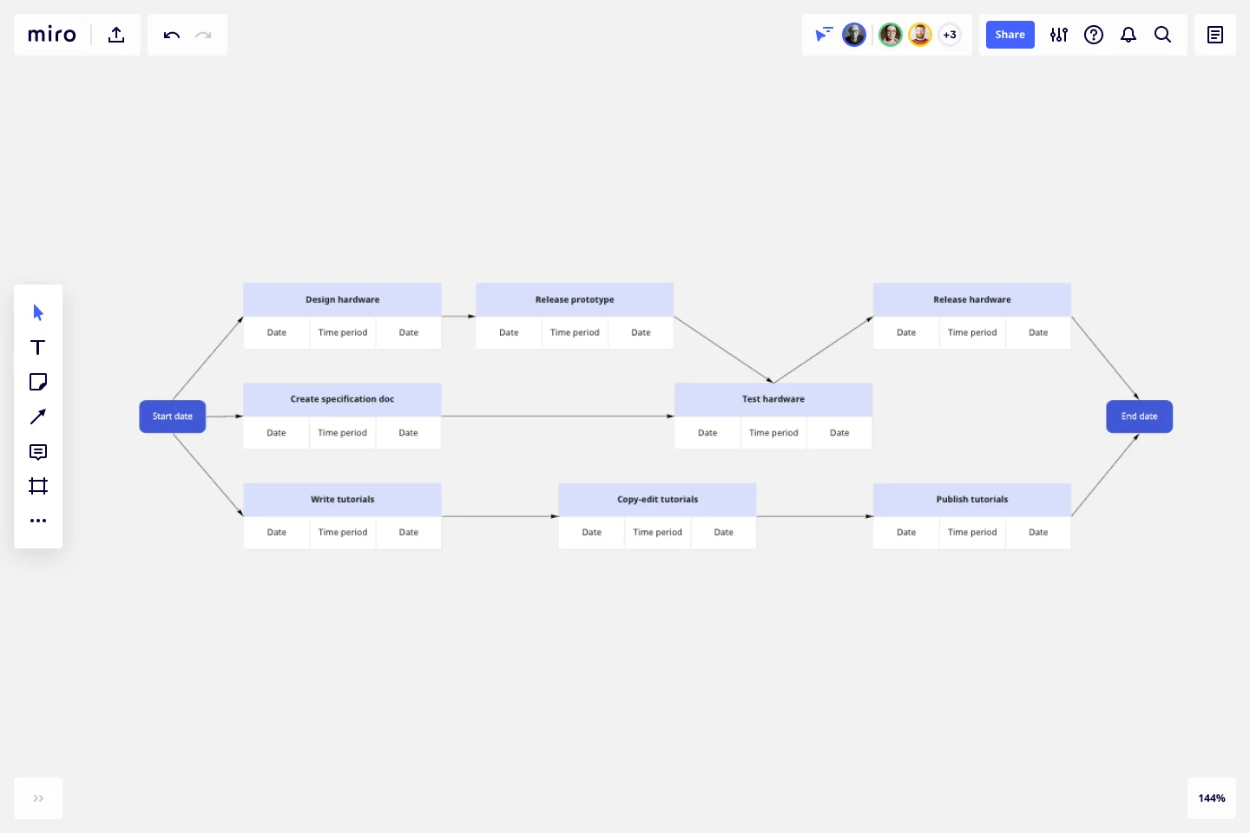The image size is (1250, 833).
Task: Pick the connection line arrow tool
Action: tap(38, 416)
